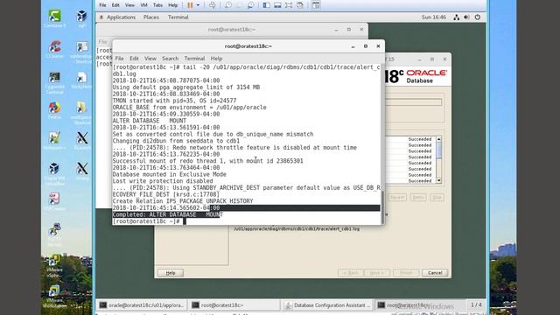
Task: Open the VMware snapshot manager icon
Action: coord(251,5)
